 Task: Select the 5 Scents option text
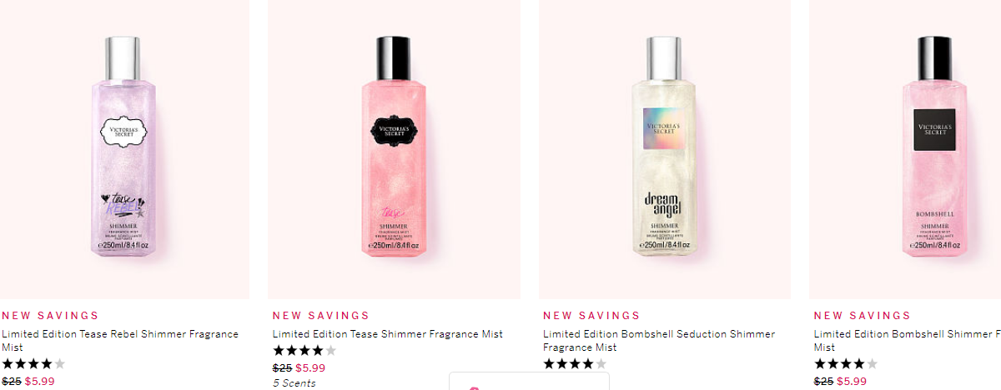[x=294, y=383]
